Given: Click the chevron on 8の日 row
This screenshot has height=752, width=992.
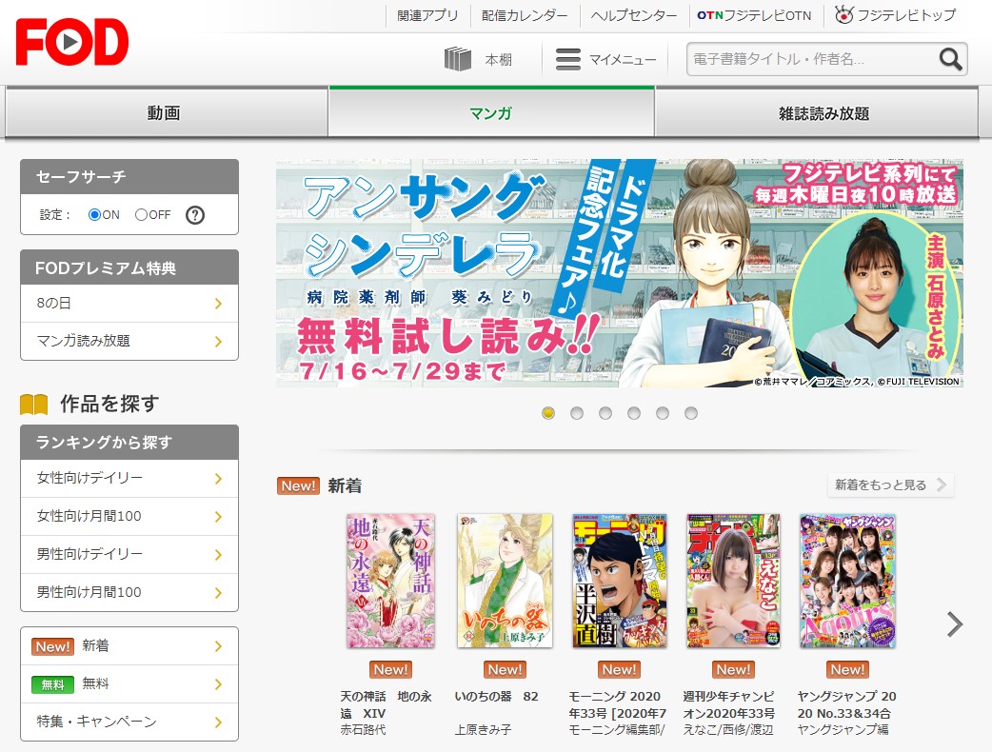Looking at the screenshot, I should click(x=218, y=304).
